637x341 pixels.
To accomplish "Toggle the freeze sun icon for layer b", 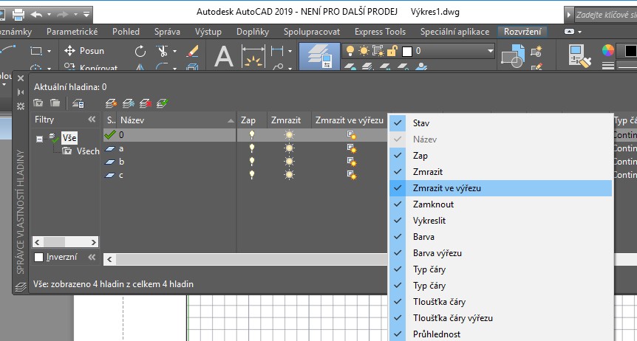I will (289, 162).
